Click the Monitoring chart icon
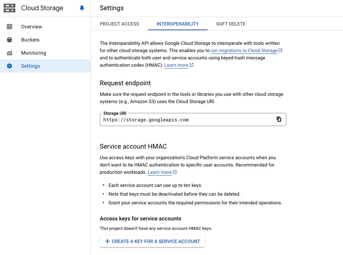 pyautogui.click(x=9, y=53)
